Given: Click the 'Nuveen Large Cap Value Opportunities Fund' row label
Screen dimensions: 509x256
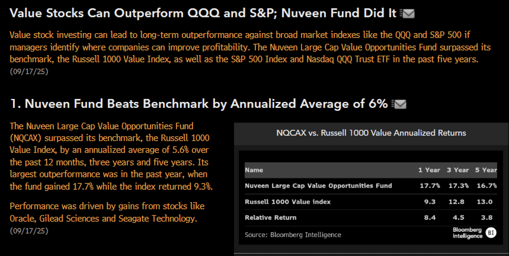Looking at the screenshot, I should click(318, 186).
